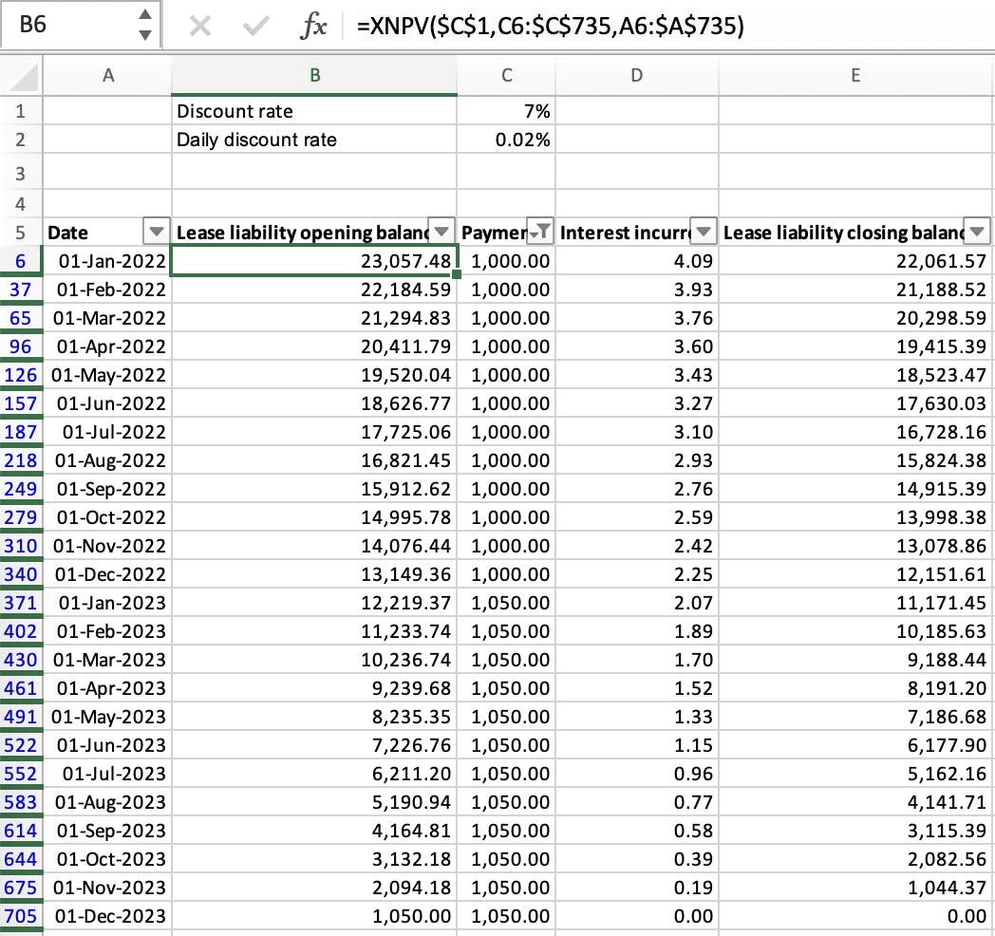Open Insert Function with the fx icon
The width and height of the screenshot is (995, 936).
tap(314, 26)
